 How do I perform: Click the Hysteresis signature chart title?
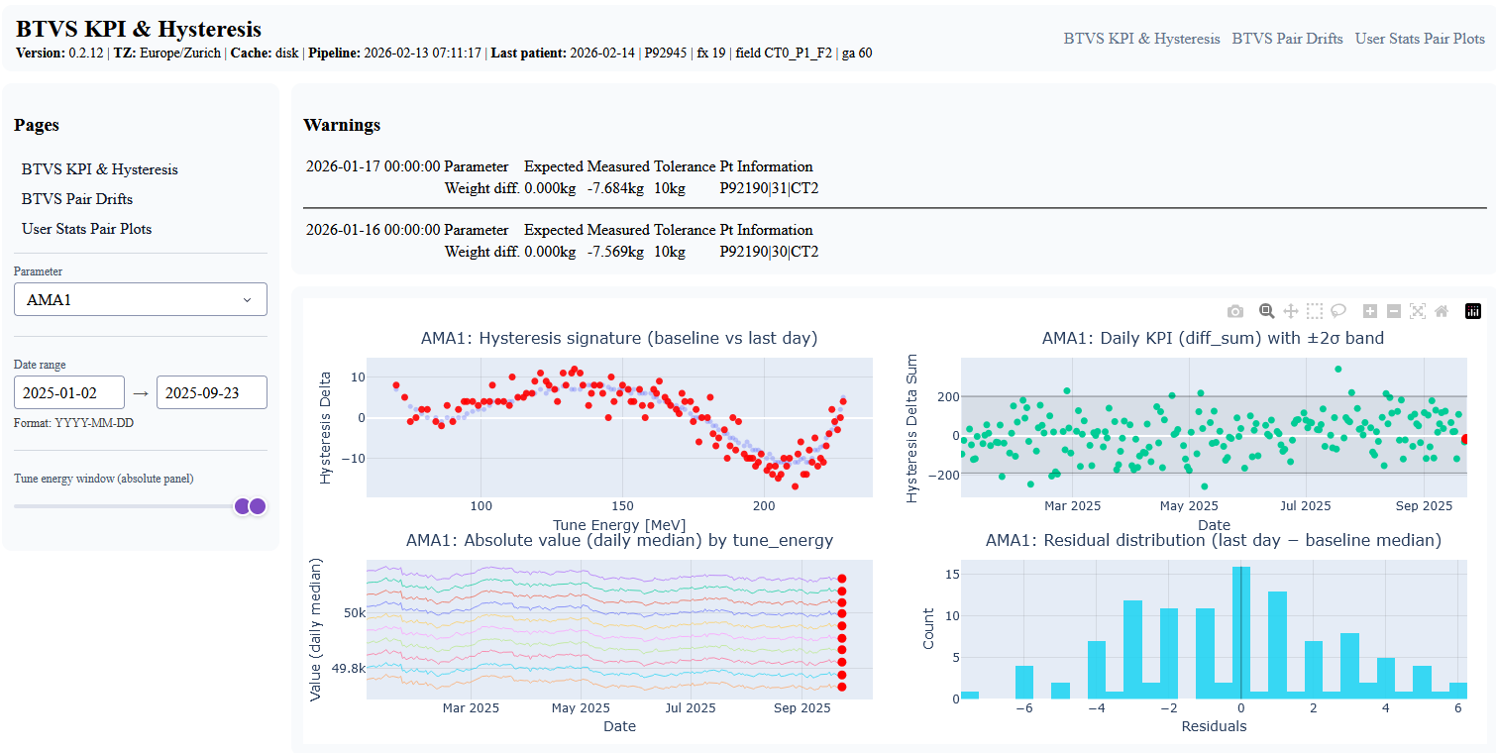[x=619, y=338]
